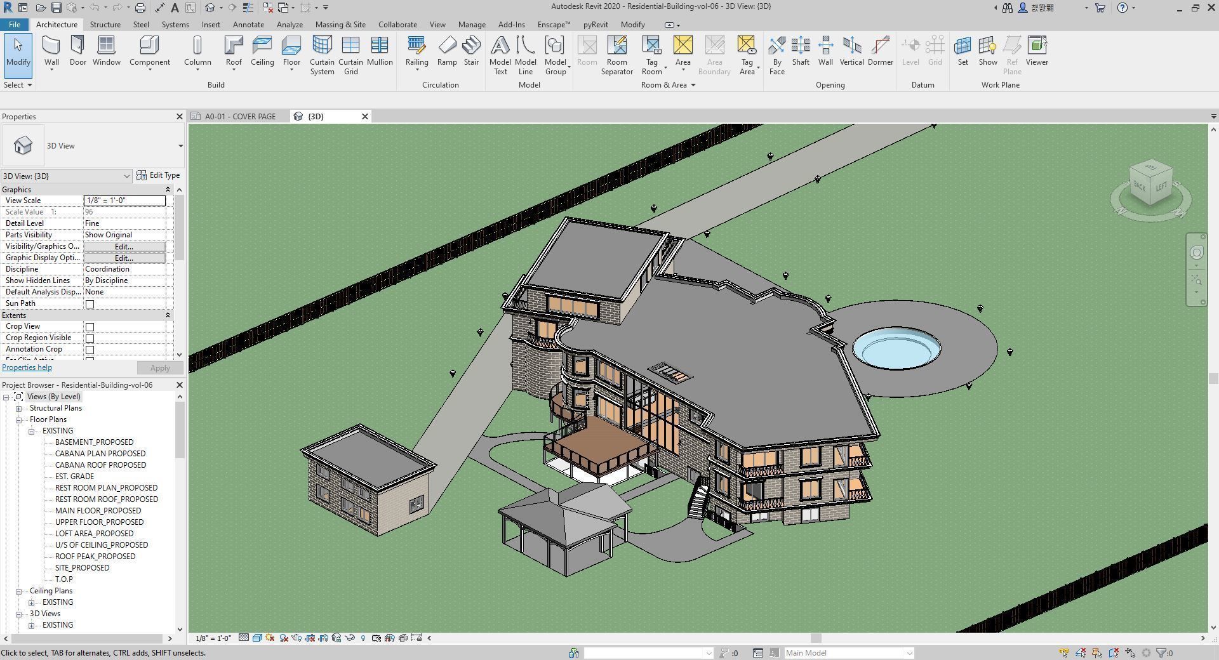1219x660 pixels.
Task: Select the Dormer opening tool
Action: 880,51
